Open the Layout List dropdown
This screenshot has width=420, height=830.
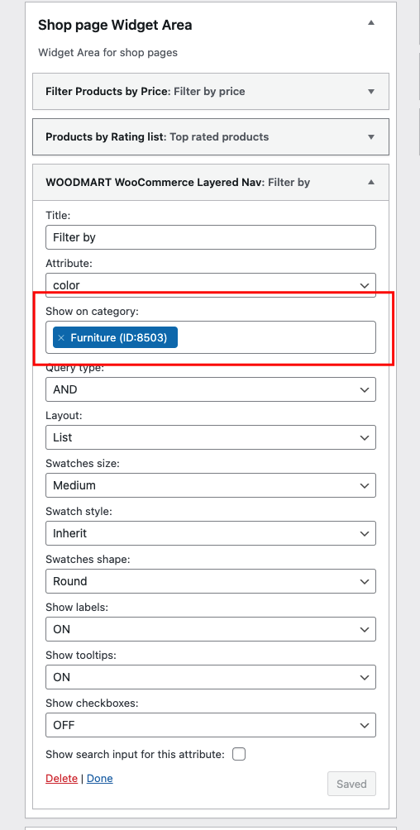[x=211, y=438]
